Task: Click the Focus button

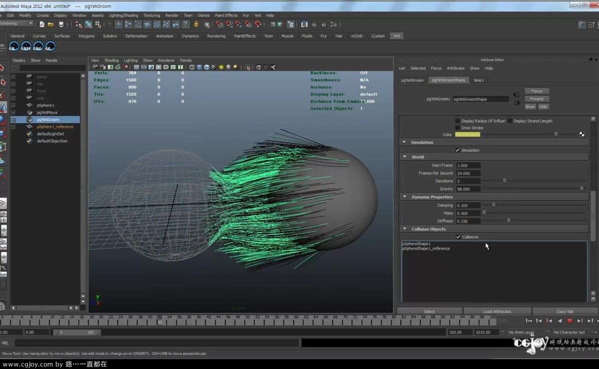Action: point(537,91)
